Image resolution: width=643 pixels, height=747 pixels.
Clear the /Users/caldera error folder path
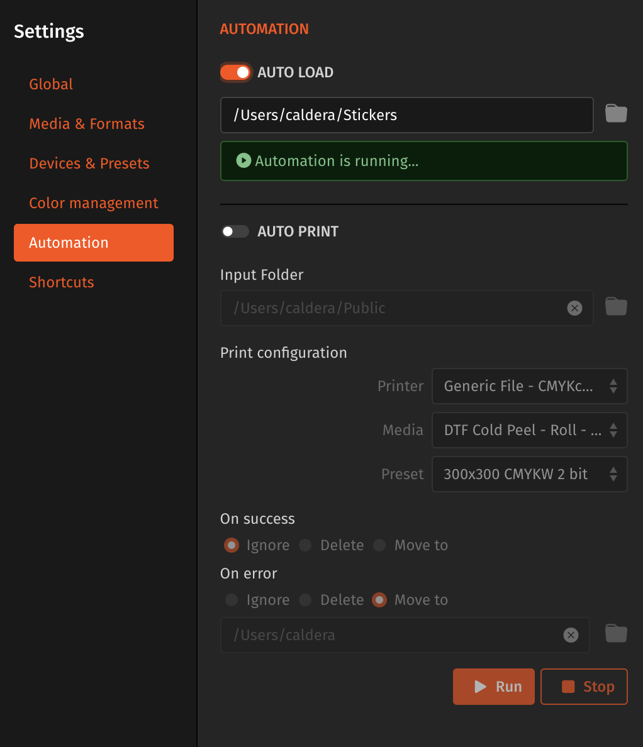pos(571,635)
